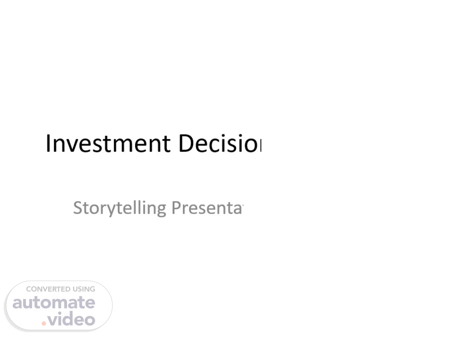Click the capital "S" starting the subtitle

[x=78, y=208]
